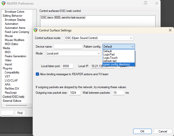Screen dimensions: 174x136
Task: Click OK in Control Surface Settings
Action: pos(142,131)
